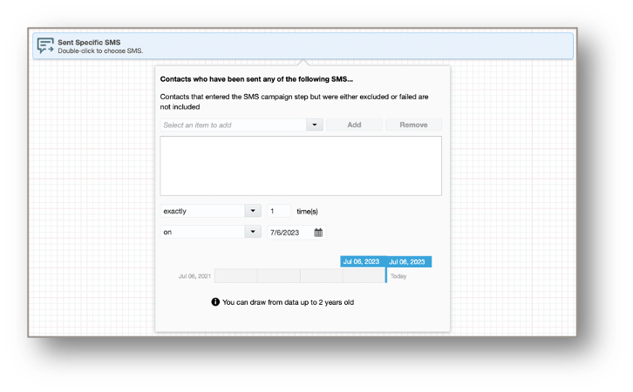The image size is (633, 392).
Task: Click the Remove button
Action: pyautogui.click(x=413, y=125)
